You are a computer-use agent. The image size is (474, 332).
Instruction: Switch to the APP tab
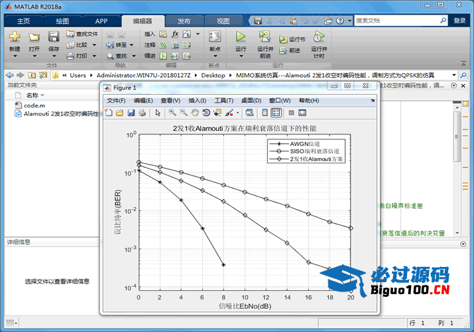[101, 21]
